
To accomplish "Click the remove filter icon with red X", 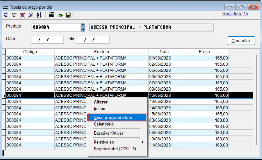I will click(22, 15).
